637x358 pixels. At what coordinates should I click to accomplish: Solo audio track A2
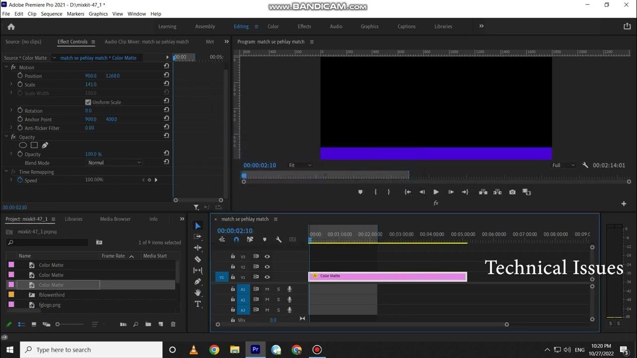[278, 299]
